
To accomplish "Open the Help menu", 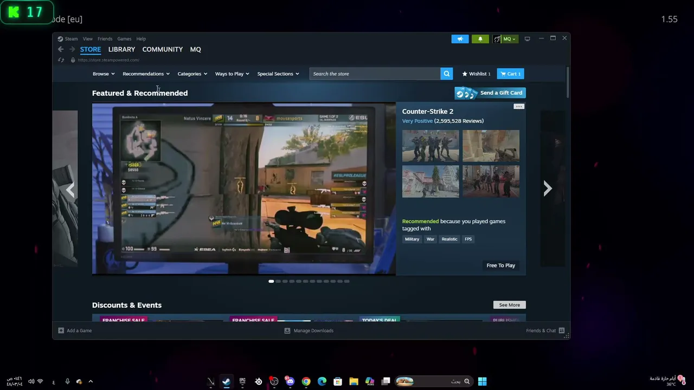I will 141,39.
